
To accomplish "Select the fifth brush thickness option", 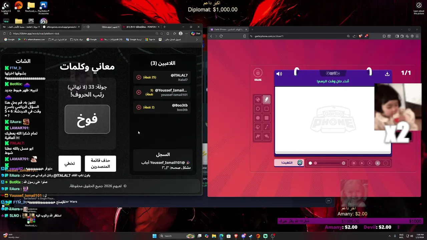I will coord(386,163).
